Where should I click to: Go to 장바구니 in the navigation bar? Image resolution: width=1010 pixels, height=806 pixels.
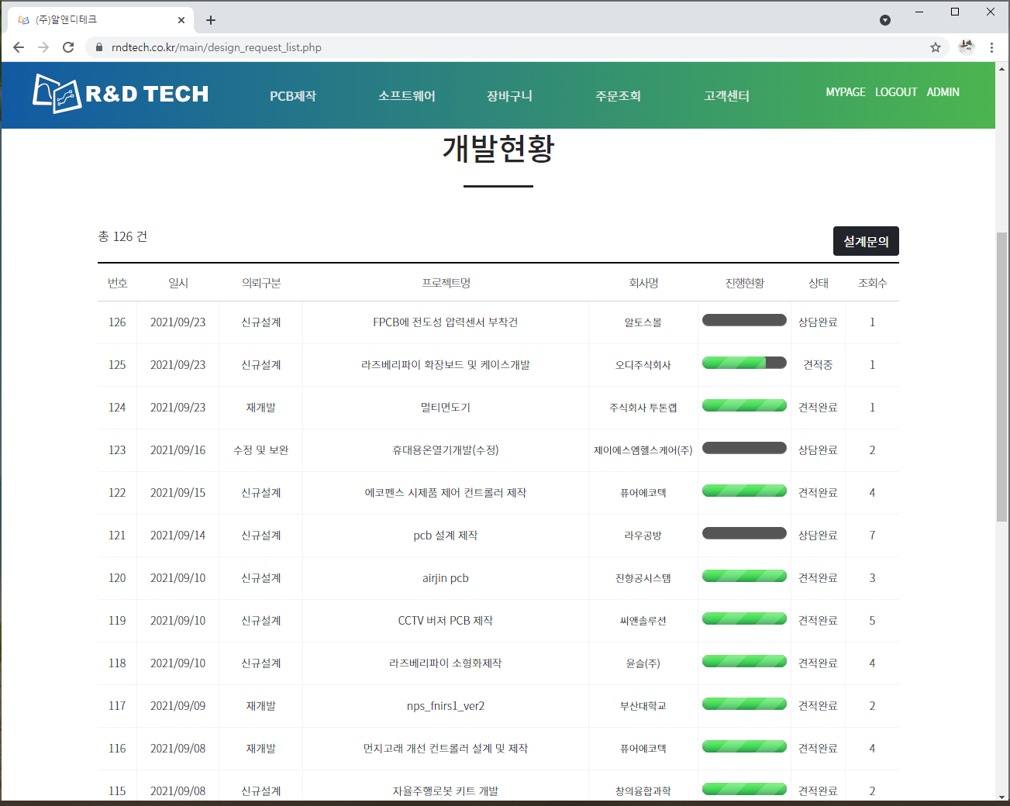509,96
